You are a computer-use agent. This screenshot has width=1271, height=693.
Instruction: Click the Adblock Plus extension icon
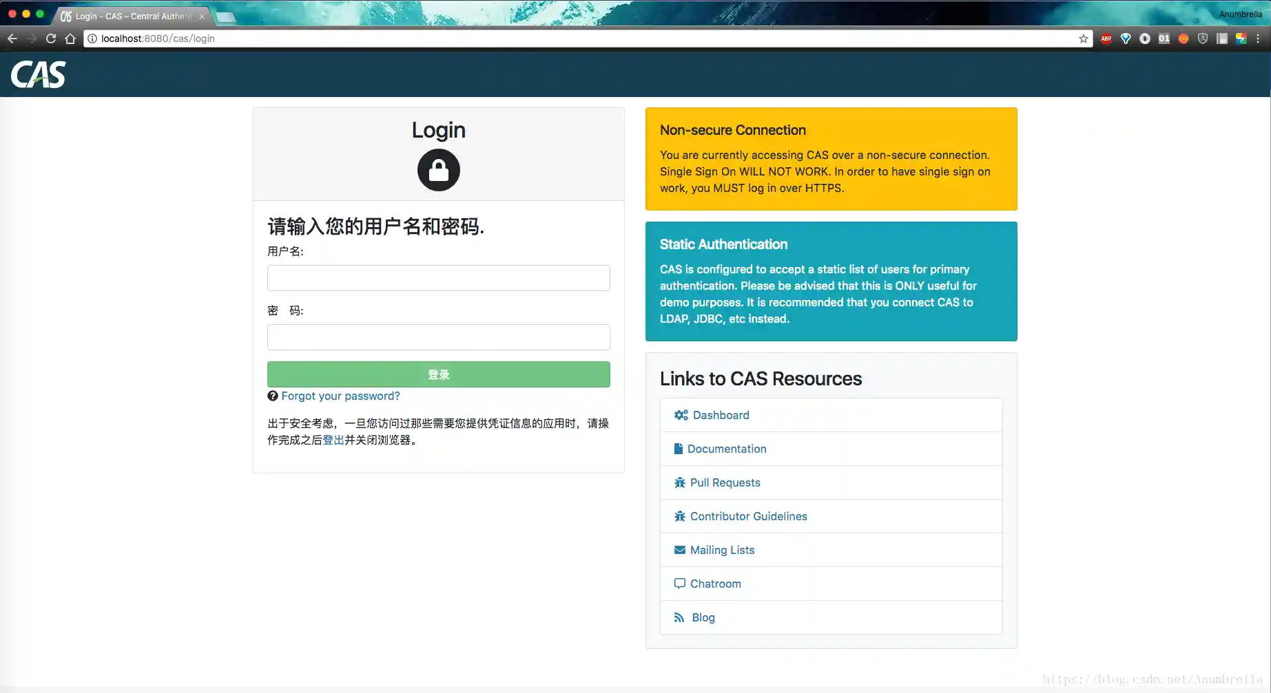pyautogui.click(x=1106, y=39)
